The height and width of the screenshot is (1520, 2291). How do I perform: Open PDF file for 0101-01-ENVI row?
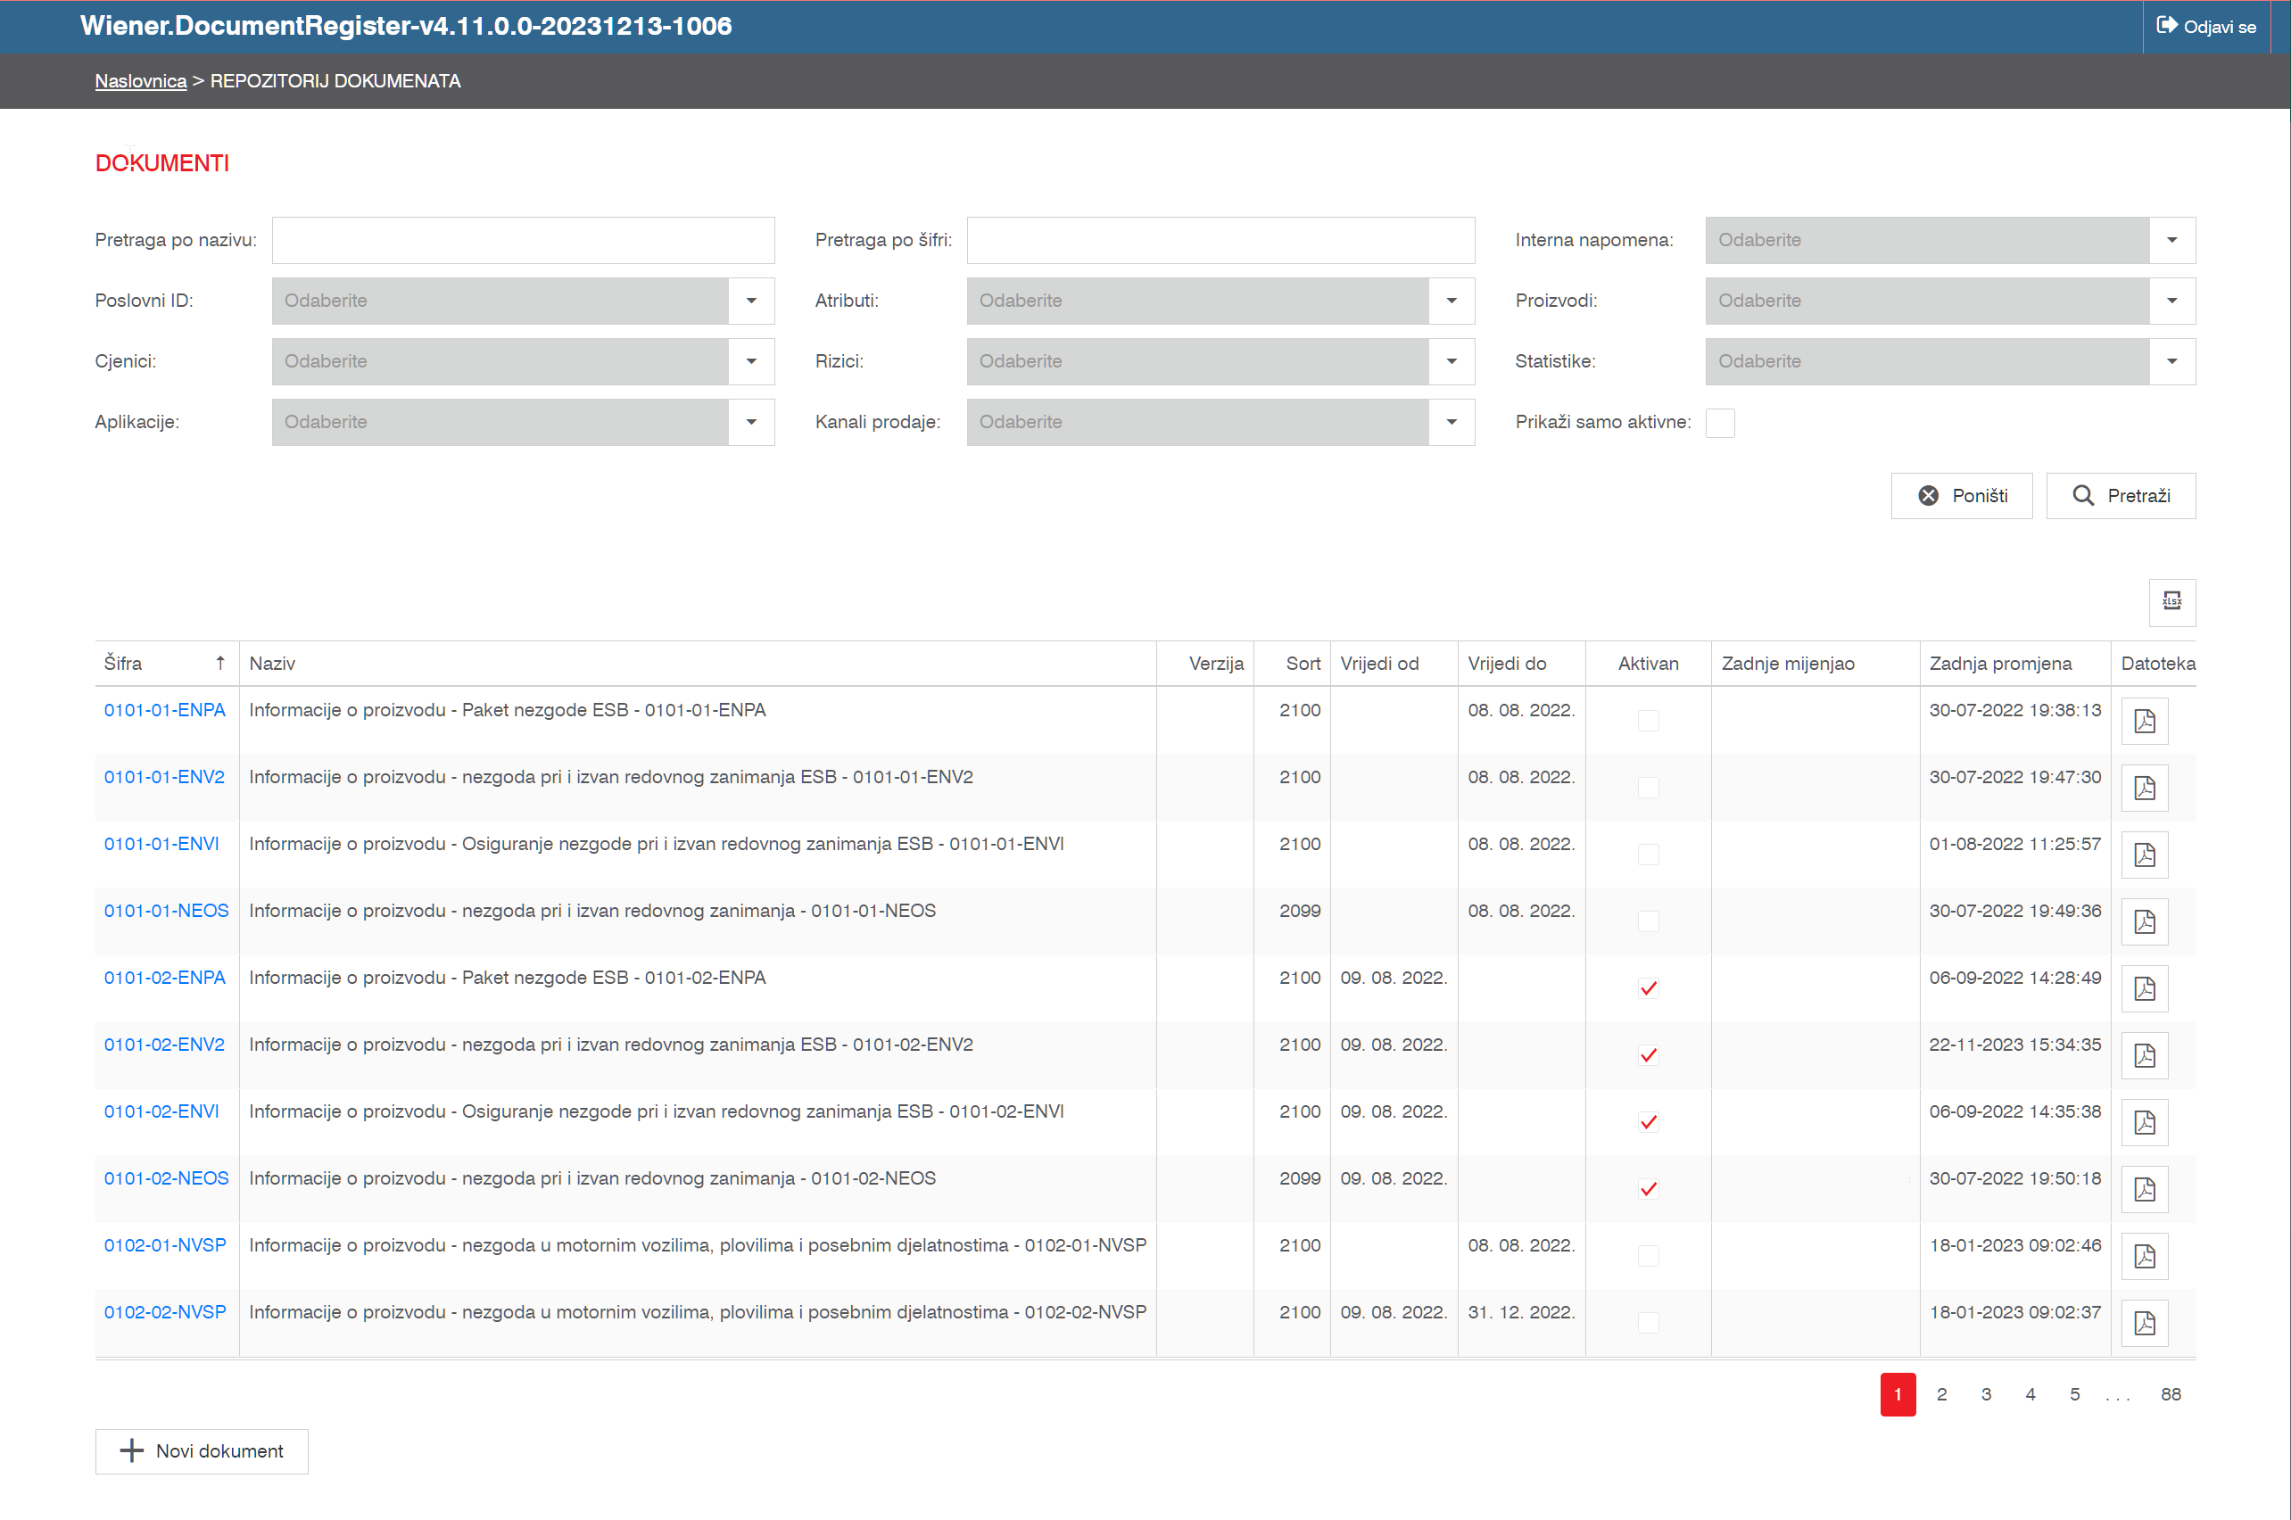click(x=2144, y=854)
